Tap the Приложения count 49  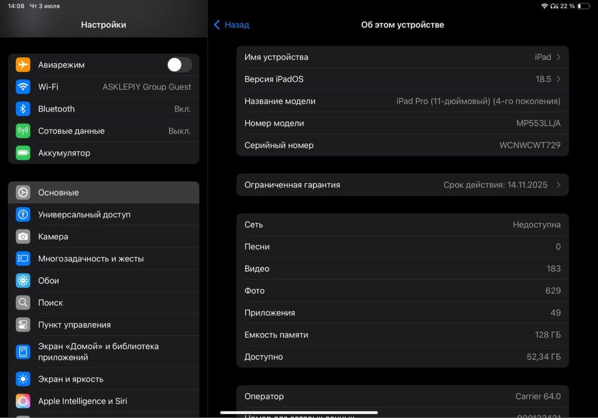click(556, 313)
